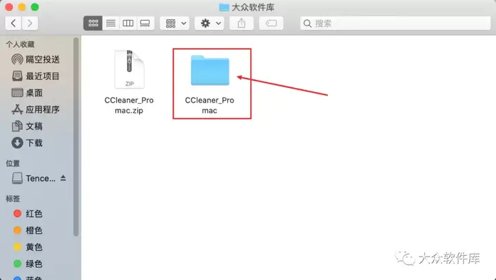Click the Share toolbar icon
496x280 pixels.
point(241,23)
